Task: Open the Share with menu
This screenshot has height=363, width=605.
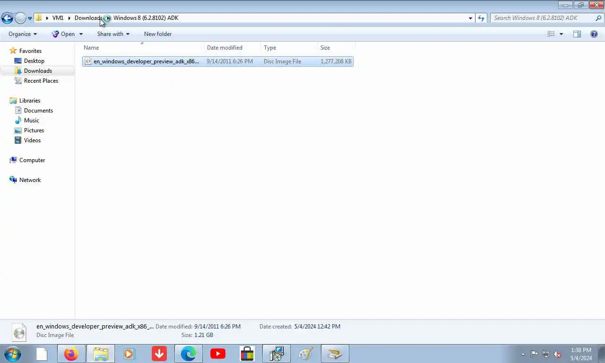Action: 113,34
